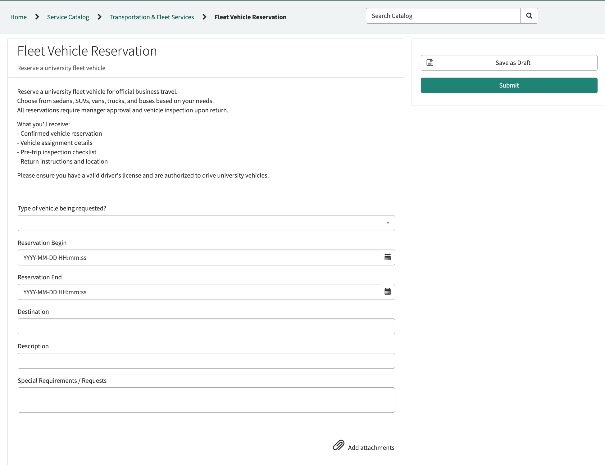Click chevron after Home breadcrumb
This screenshot has height=465, width=605.
[37, 17]
